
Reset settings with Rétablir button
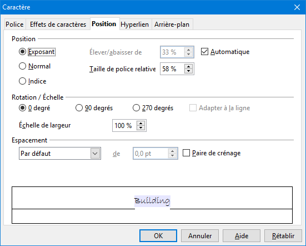pyautogui.click(x=283, y=235)
